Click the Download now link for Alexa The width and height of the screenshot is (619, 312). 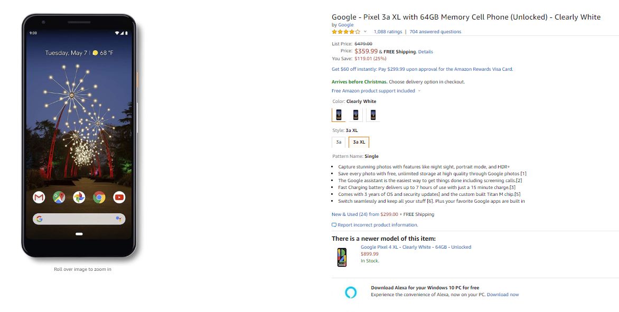click(x=503, y=295)
